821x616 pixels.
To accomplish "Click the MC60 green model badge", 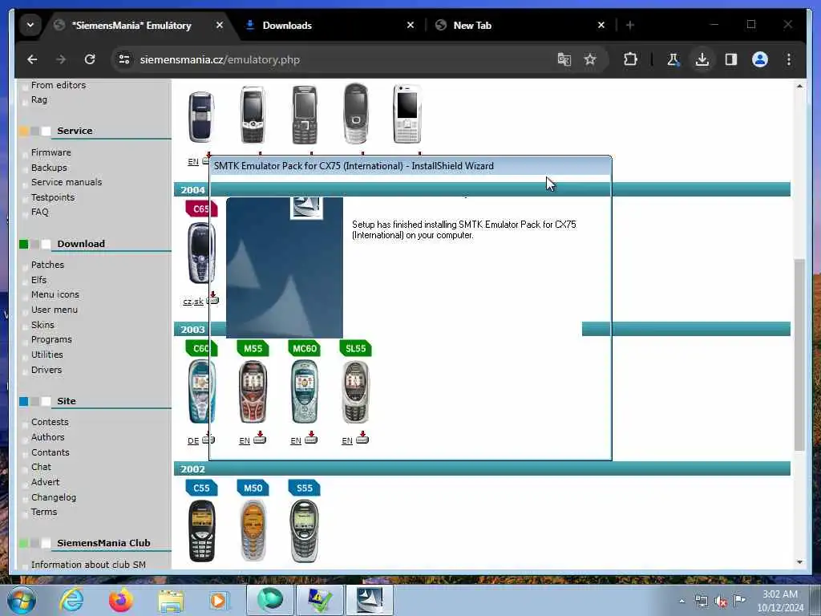I will [x=304, y=349].
